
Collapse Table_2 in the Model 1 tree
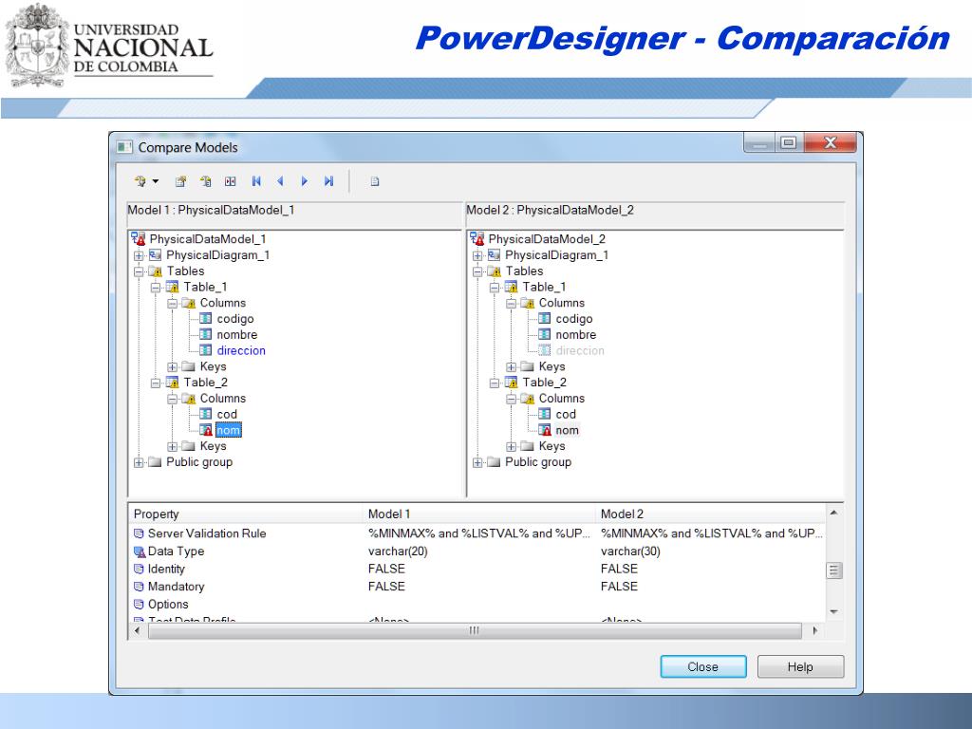pos(156,383)
